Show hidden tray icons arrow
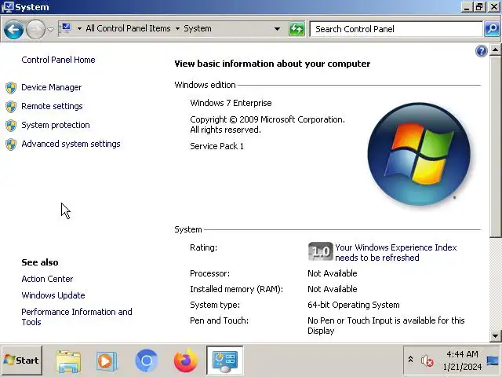 [410, 360]
